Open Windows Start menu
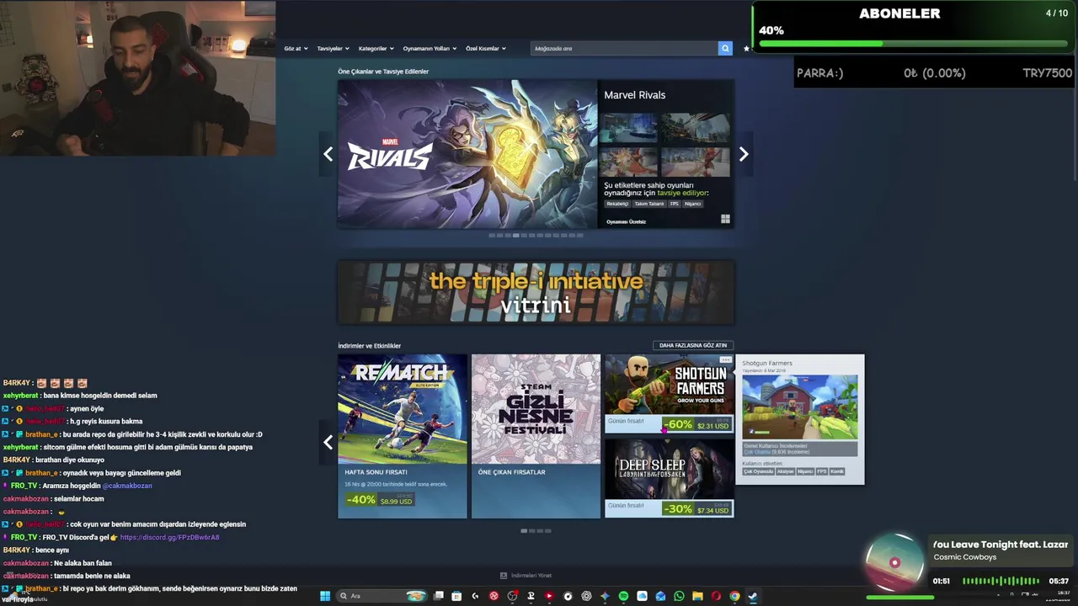 (325, 596)
